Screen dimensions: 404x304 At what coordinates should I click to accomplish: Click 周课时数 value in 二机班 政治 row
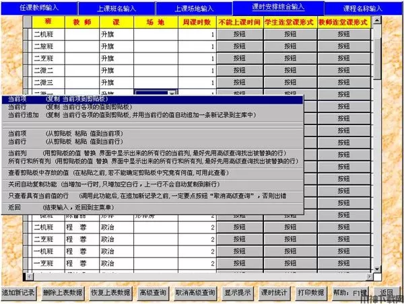pos(197,227)
